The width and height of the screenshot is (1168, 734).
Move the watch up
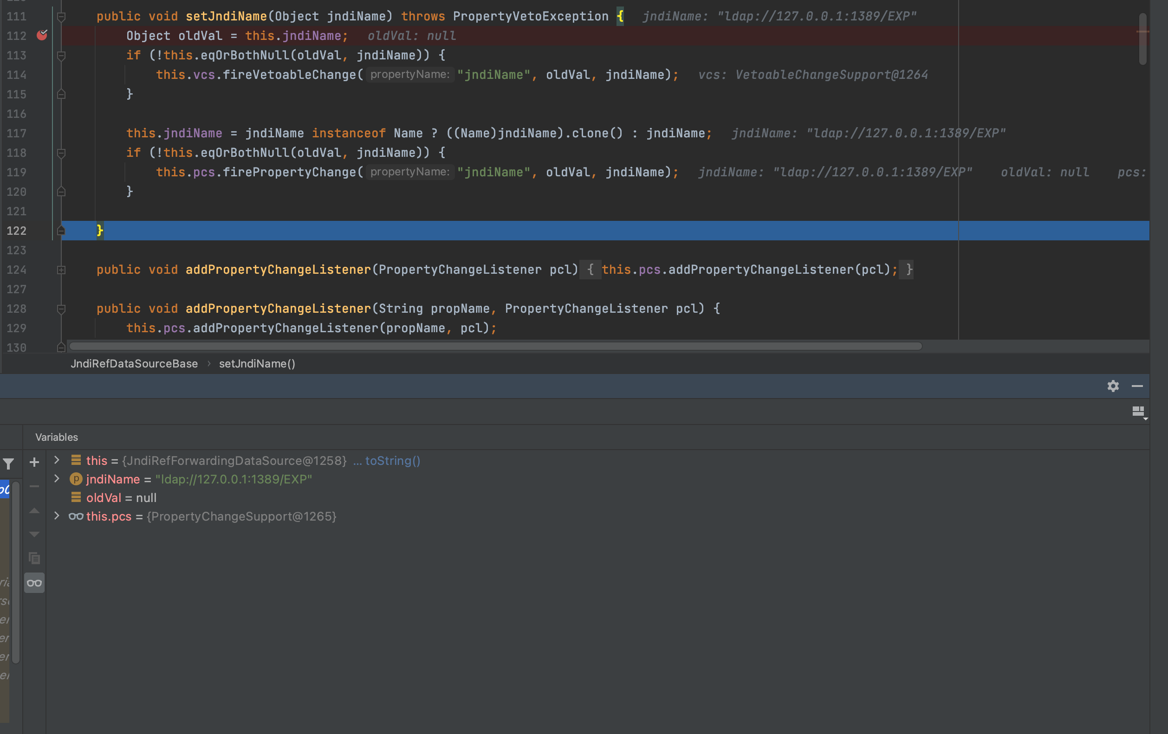(34, 510)
